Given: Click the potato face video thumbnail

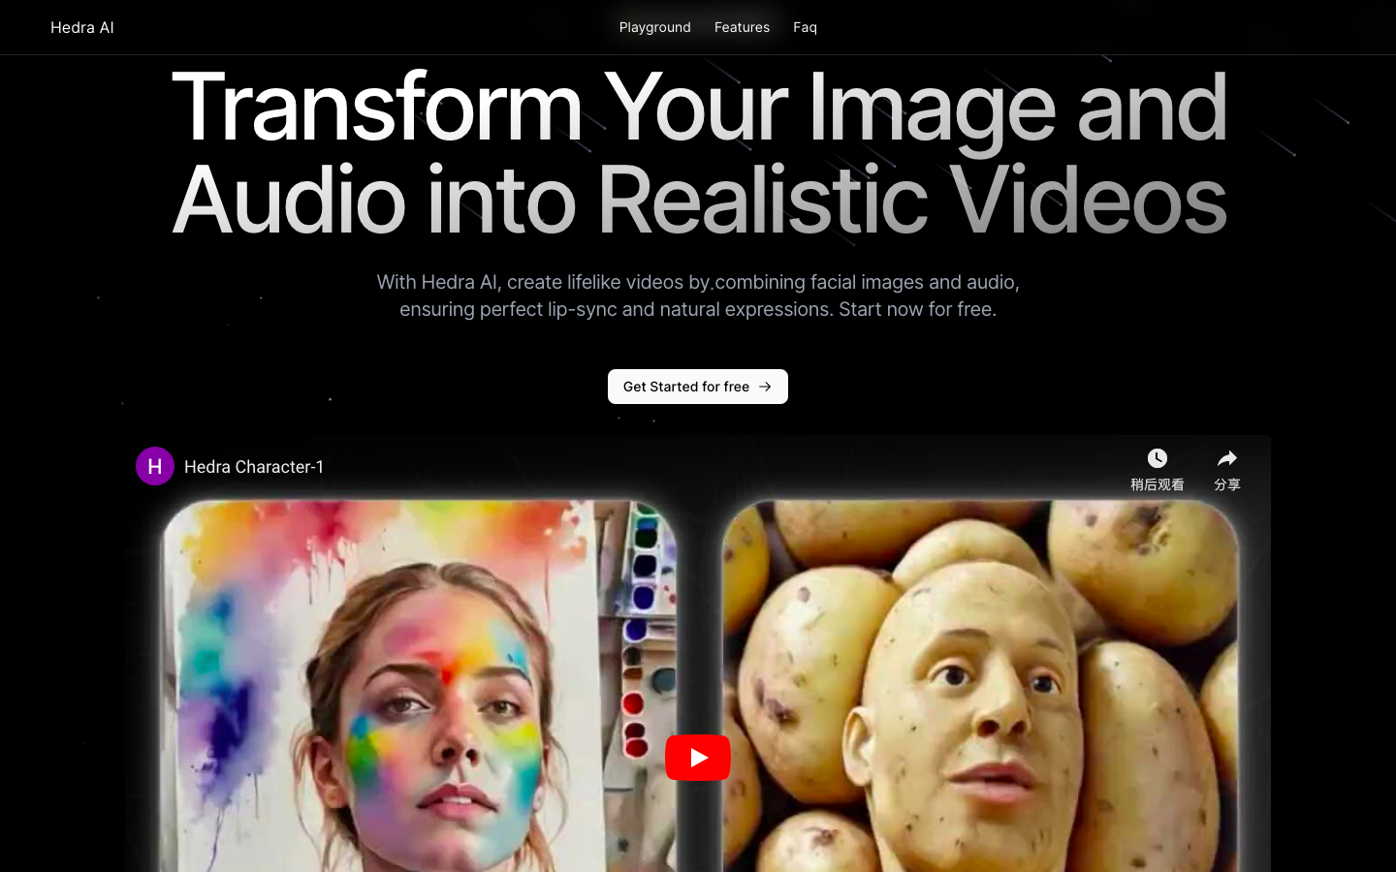Looking at the screenshot, I should pyautogui.click(x=981, y=686).
